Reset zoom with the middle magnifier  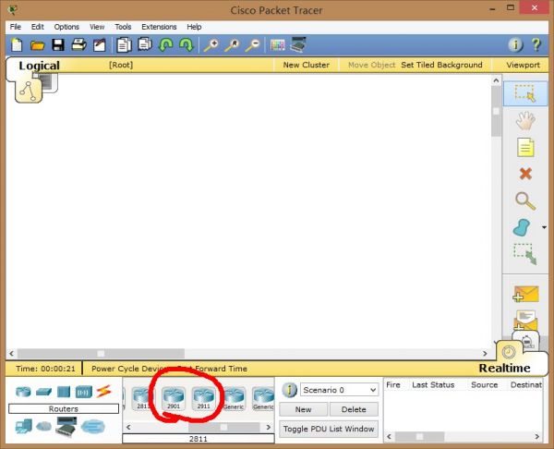(x=232, y=45)
